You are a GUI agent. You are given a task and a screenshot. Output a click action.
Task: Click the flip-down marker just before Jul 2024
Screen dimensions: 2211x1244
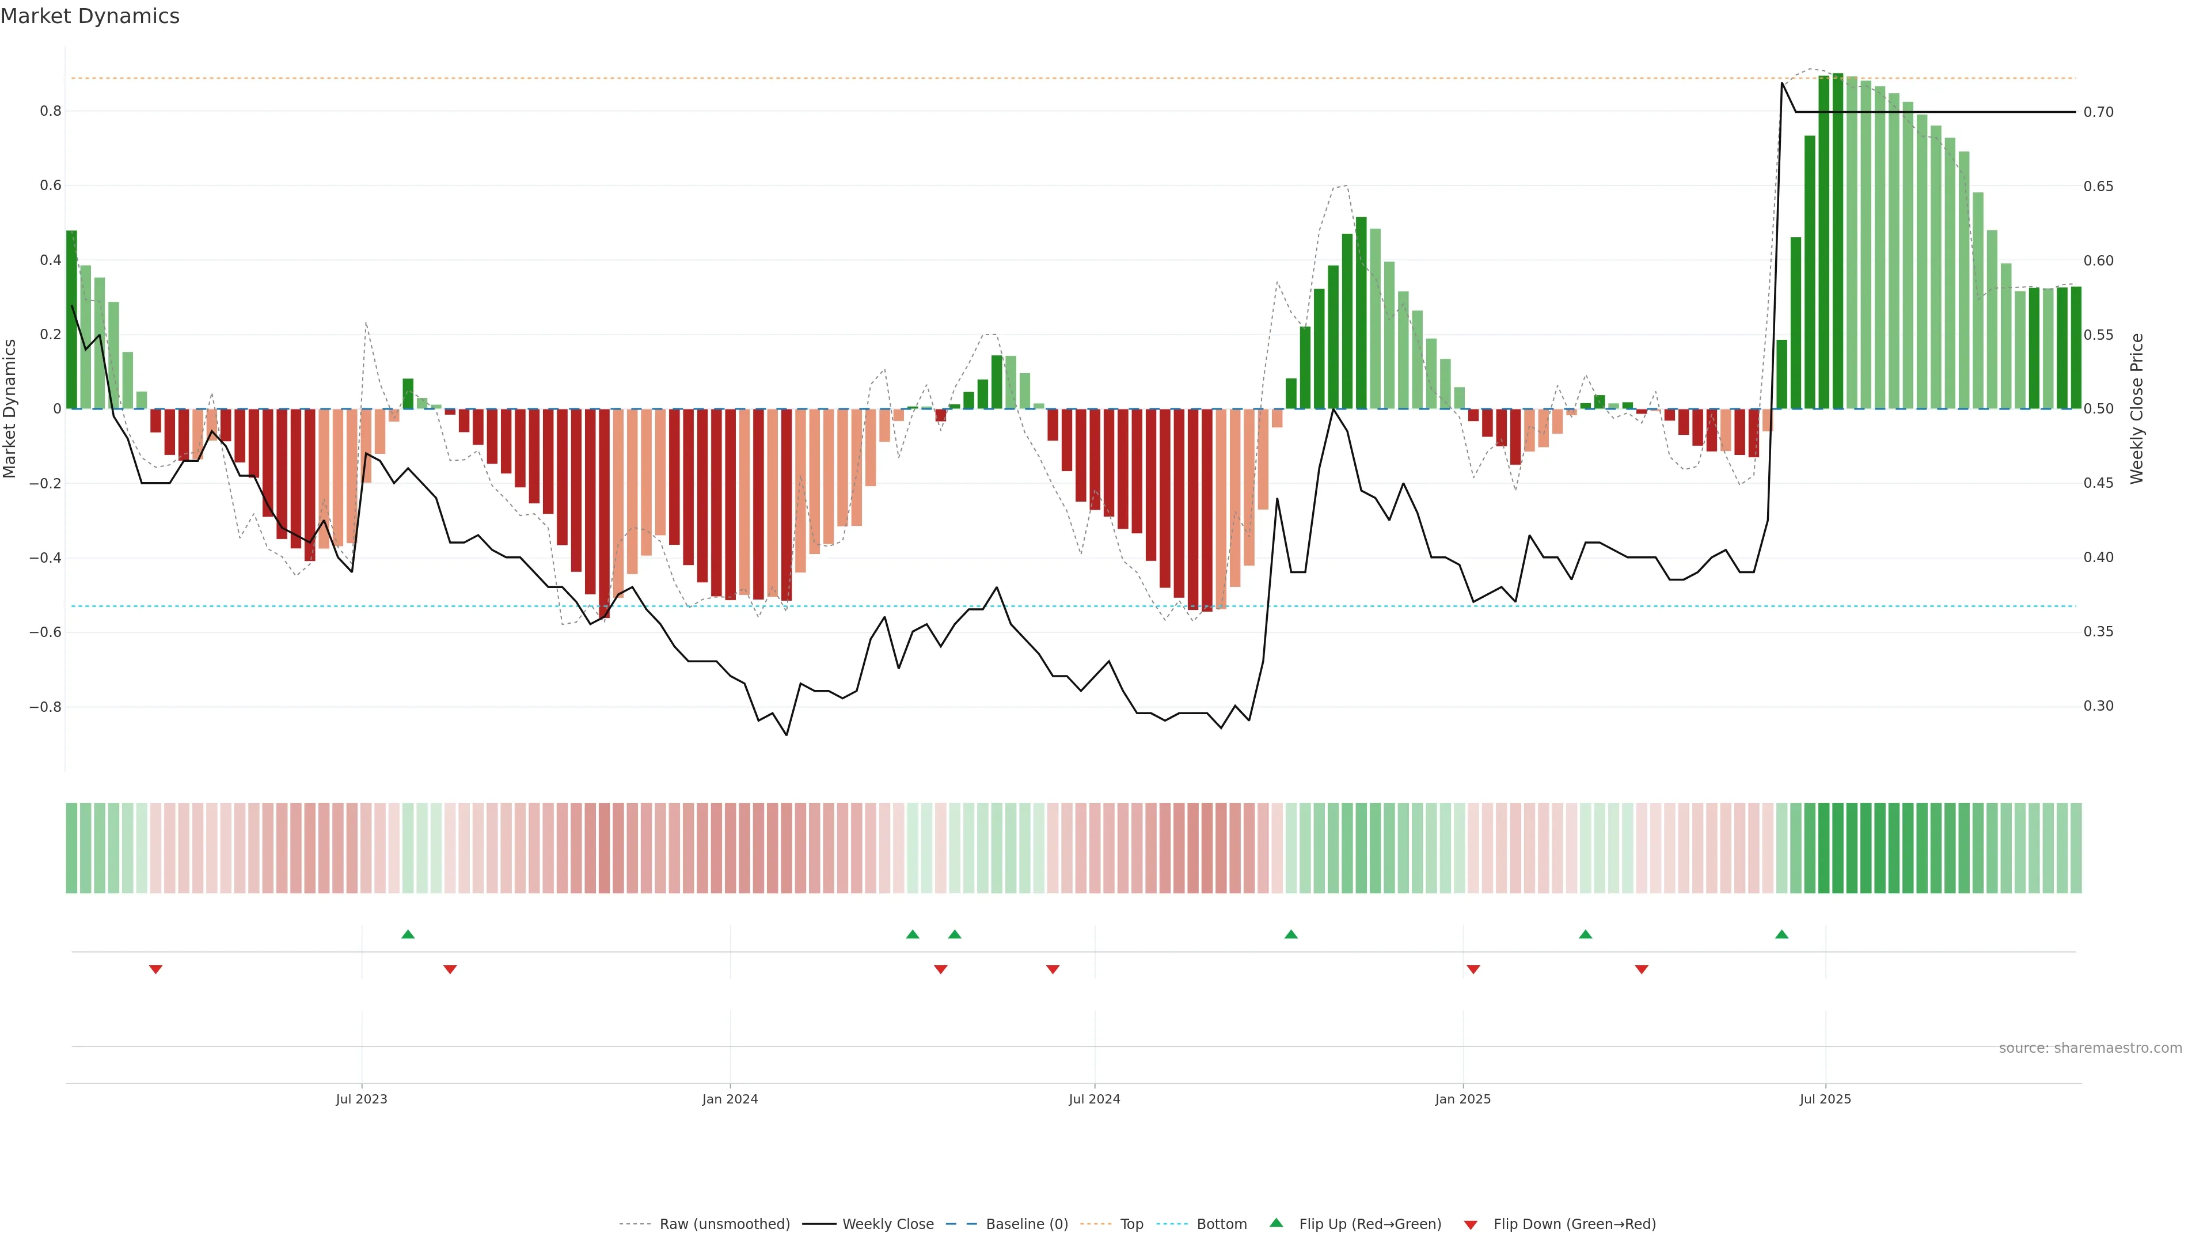1053,969
